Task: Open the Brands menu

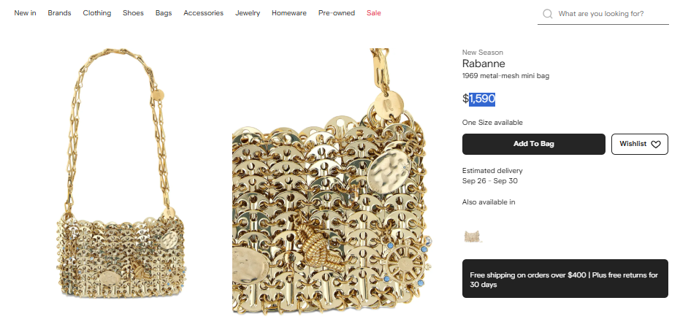Action: tap(59, 13)
